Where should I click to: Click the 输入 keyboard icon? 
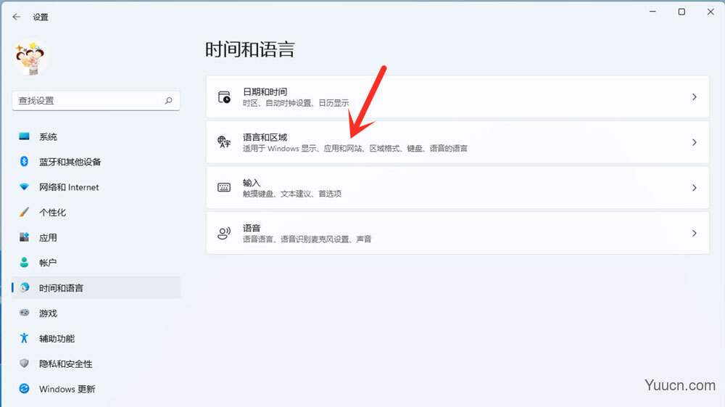click(224, 187)
